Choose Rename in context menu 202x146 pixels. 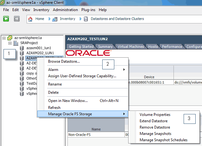[55, 84]
